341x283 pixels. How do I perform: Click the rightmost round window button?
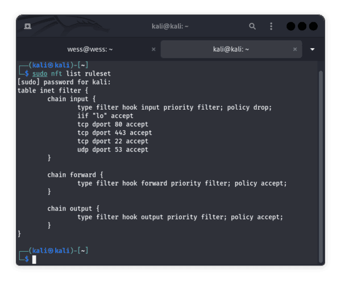313,26
